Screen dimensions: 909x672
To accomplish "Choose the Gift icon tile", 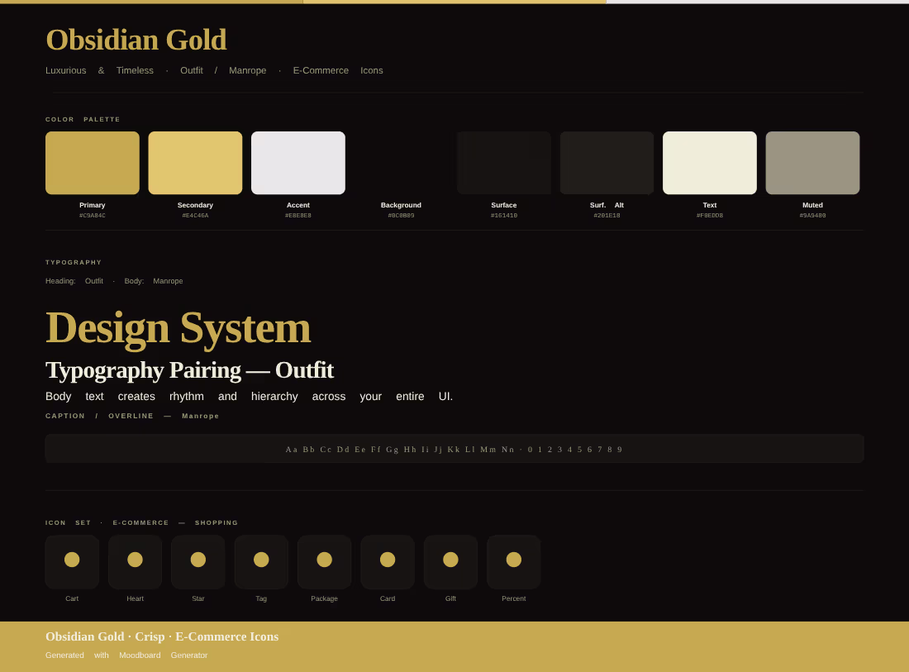I will (451, 562).
